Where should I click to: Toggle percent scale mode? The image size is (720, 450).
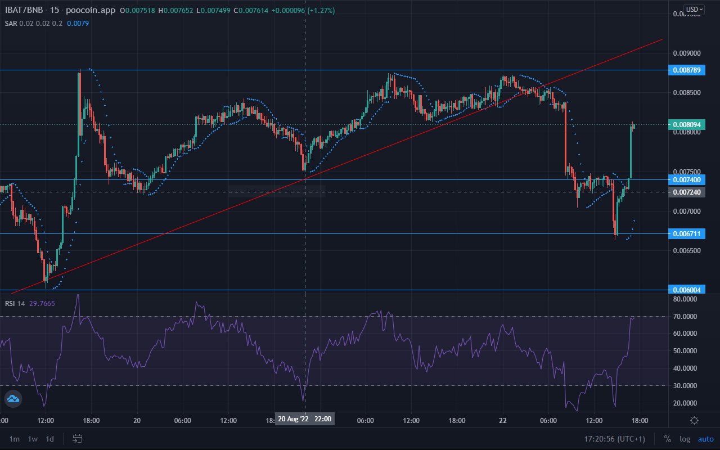click(x=668, y=439)
